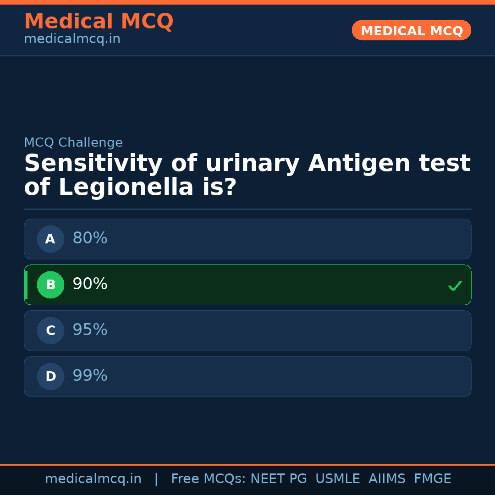
Task: Open the Medical MCQ header title
Action: point(99,22)
